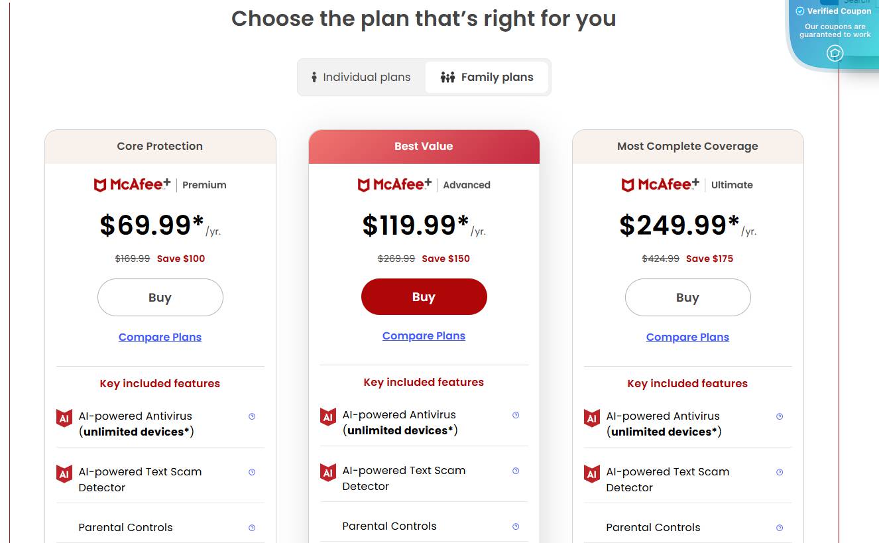The image size is (879, 543).
Task: Open Compare Plans under the Ultimate plan
Action: pyautogui.click(x=687, y=337)
